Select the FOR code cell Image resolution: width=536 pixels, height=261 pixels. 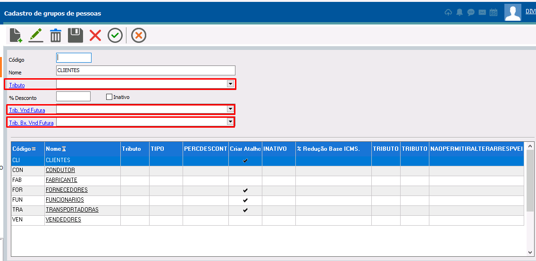[x=28, y=190]
